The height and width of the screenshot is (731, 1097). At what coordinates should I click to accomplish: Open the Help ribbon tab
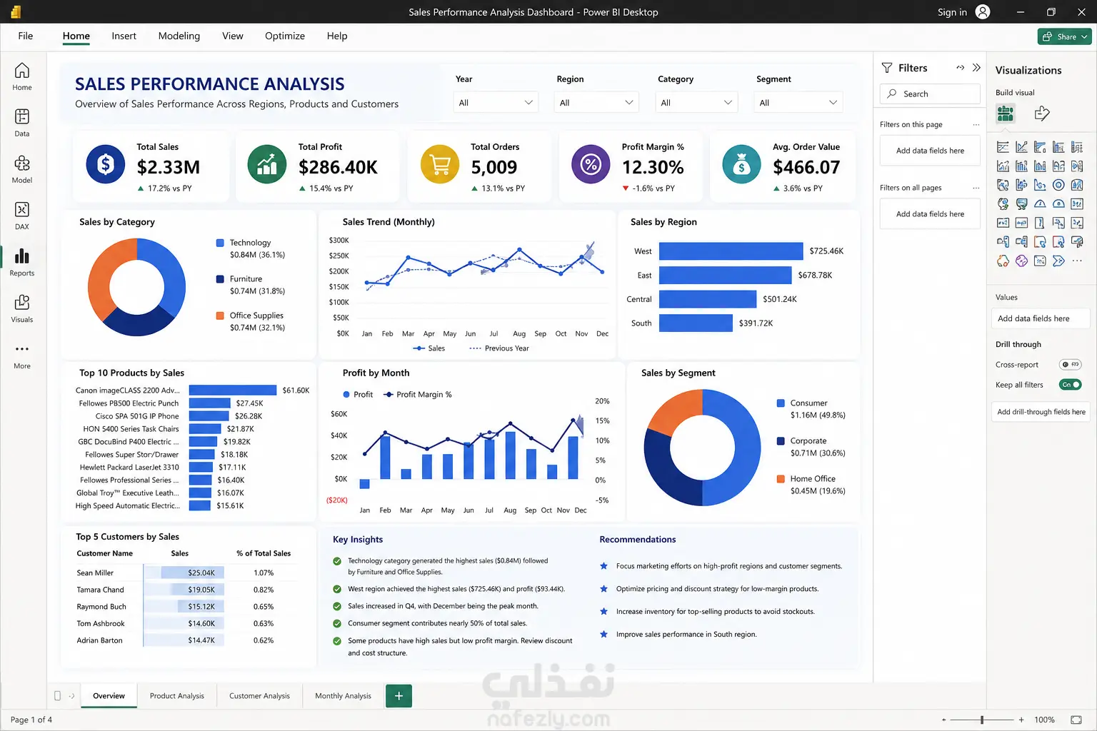[x=337, y=36]
